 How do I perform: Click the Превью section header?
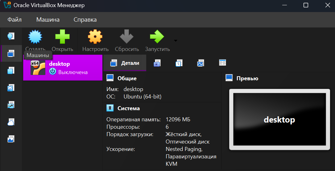click(247, 78)
